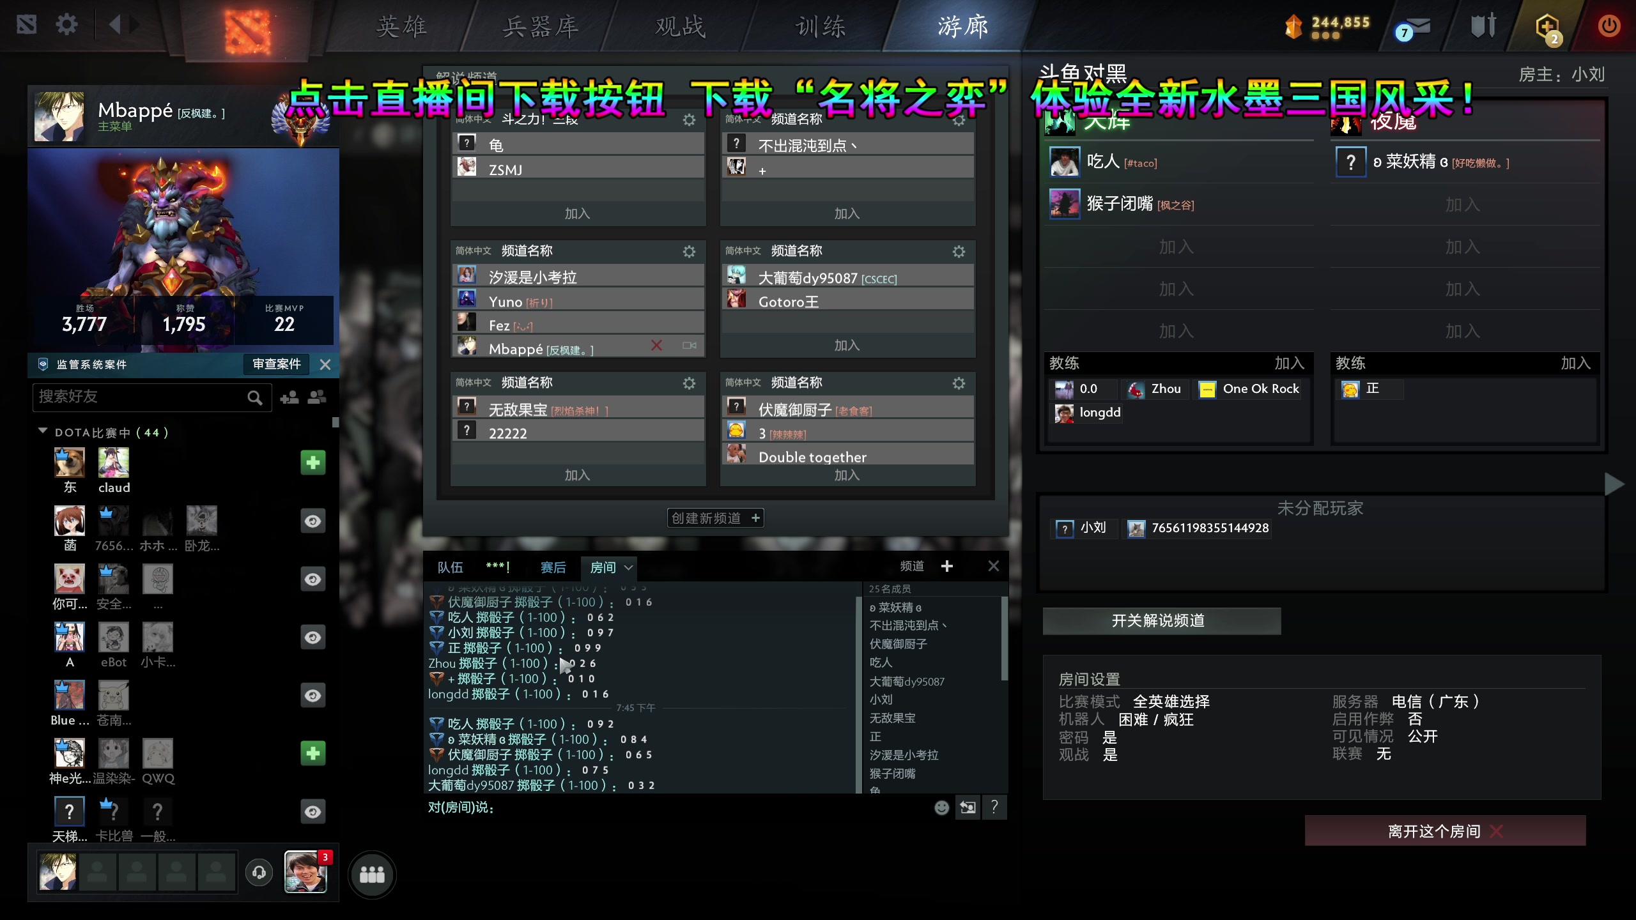Open settings gear of 伏魔御厨子 channel
This screenshot has width=1636, height=920.
coord(959,383)
